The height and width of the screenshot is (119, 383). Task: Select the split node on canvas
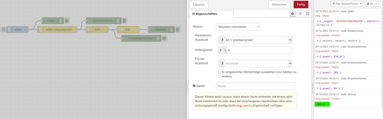coord(97,30)
